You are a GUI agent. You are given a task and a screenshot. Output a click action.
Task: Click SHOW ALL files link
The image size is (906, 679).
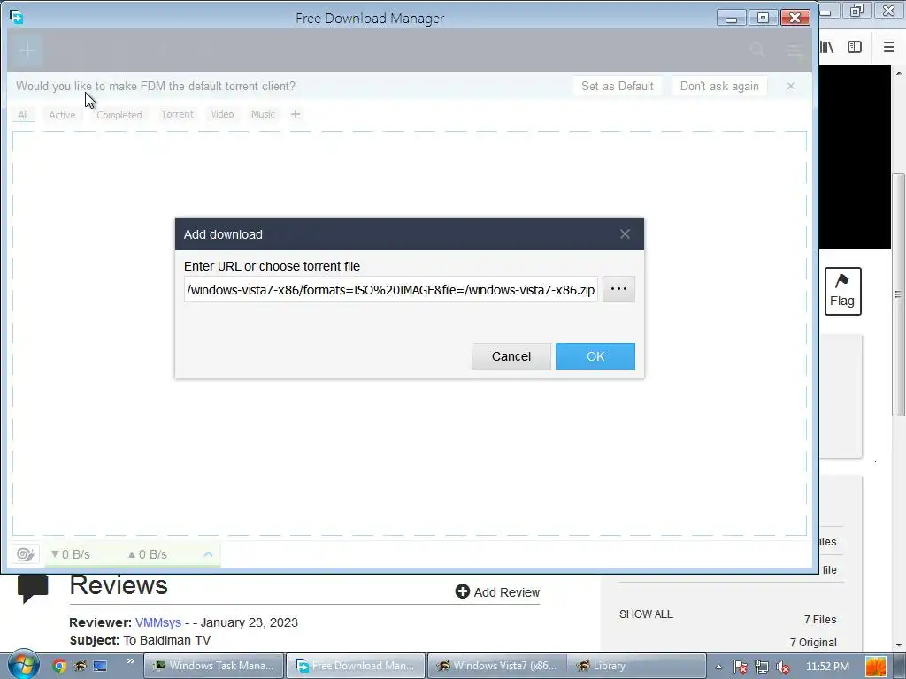click(x=646, y=614)
